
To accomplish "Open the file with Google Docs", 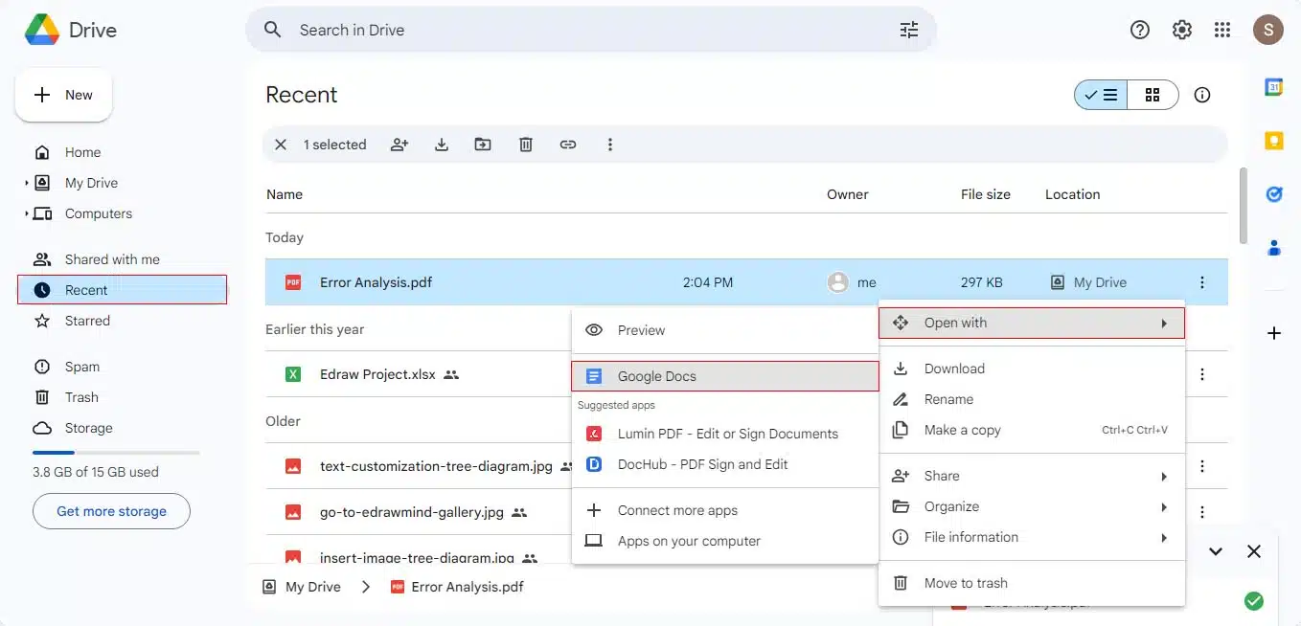I will [725, 376].
